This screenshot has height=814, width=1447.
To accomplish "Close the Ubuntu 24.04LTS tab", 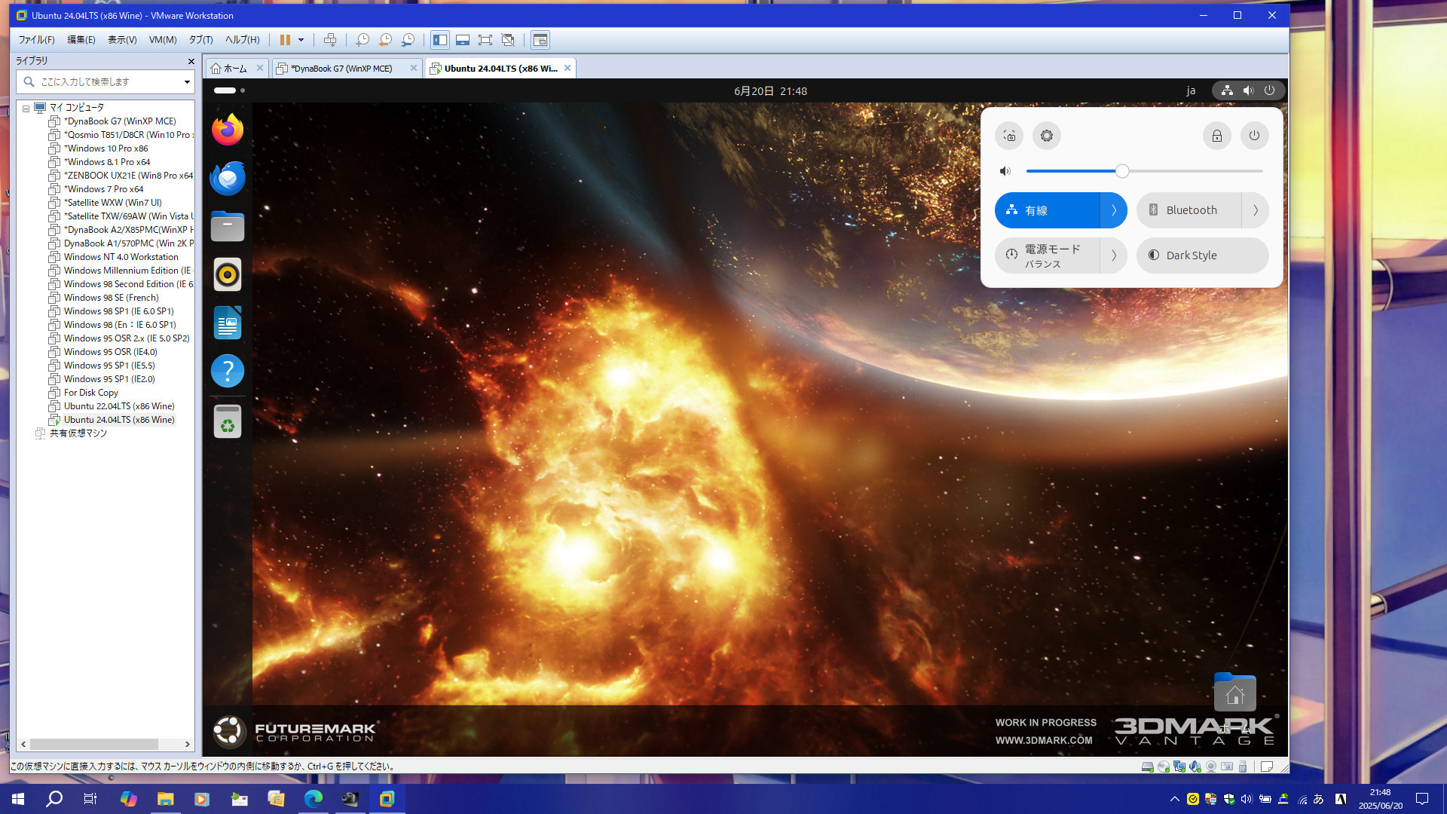I will click(567, 68).
